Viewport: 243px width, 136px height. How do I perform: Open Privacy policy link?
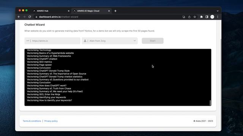(x=51, y=121)
